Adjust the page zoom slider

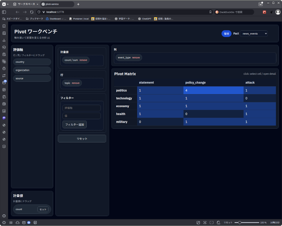(240, 222)
